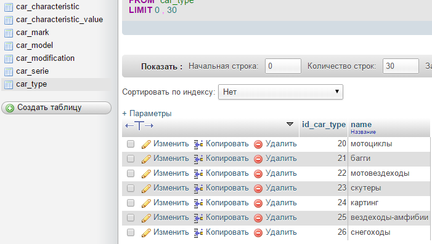432x244 pixels.
Task: Click pencil edit icon for вездеходы-амфибии row
Action: 146,218
